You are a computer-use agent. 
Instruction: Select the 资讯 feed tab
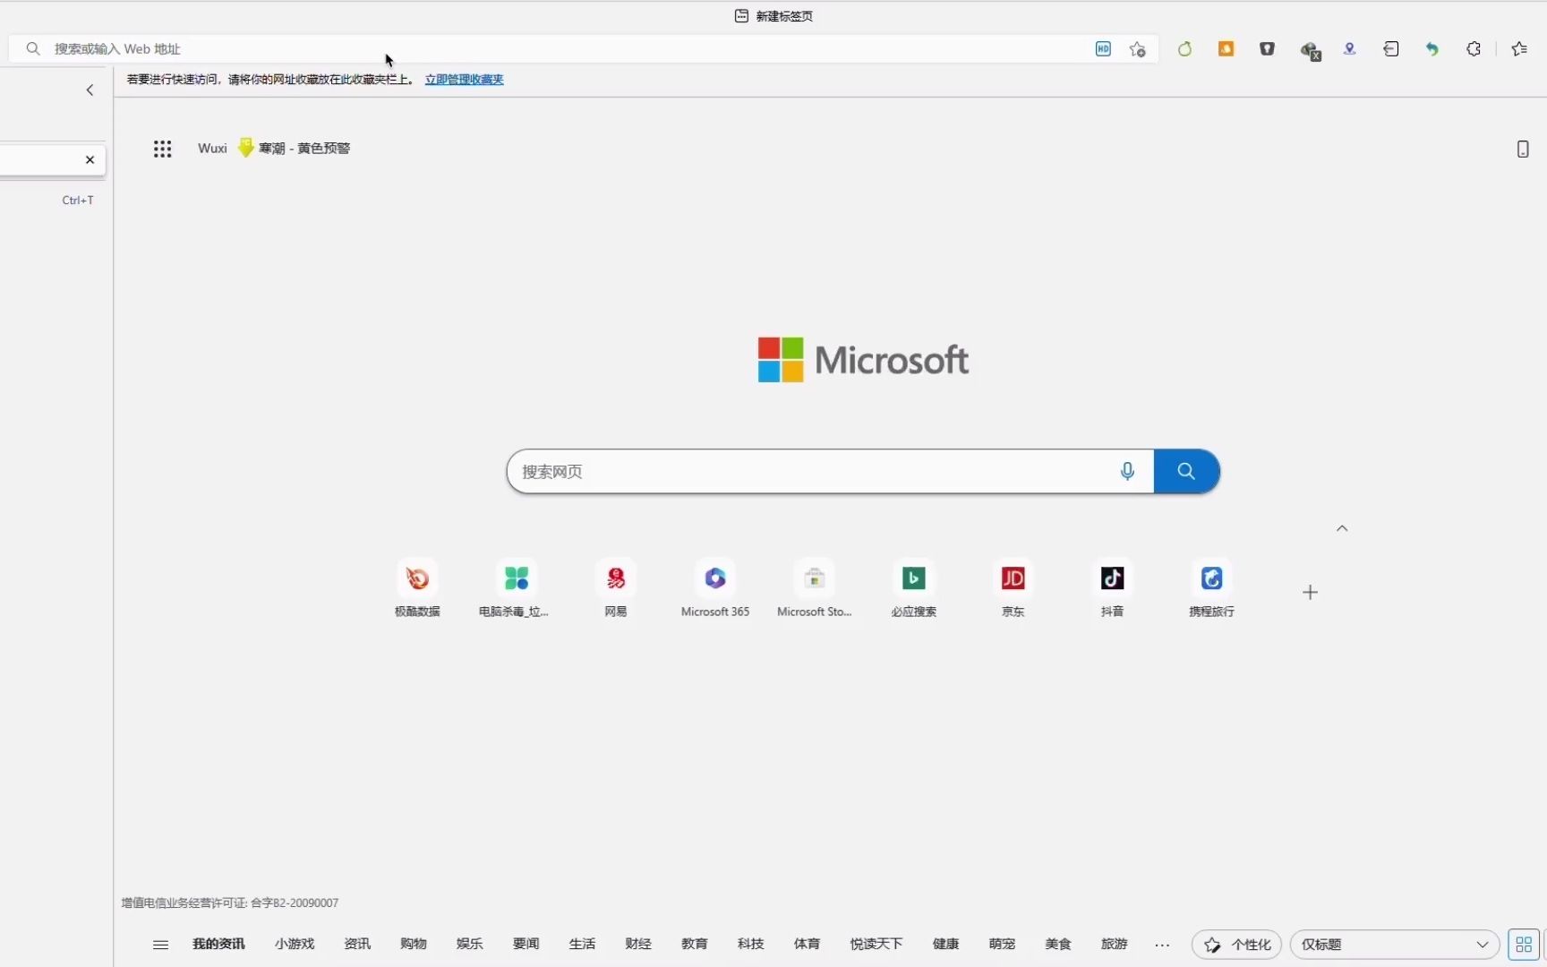pos(357,944)
